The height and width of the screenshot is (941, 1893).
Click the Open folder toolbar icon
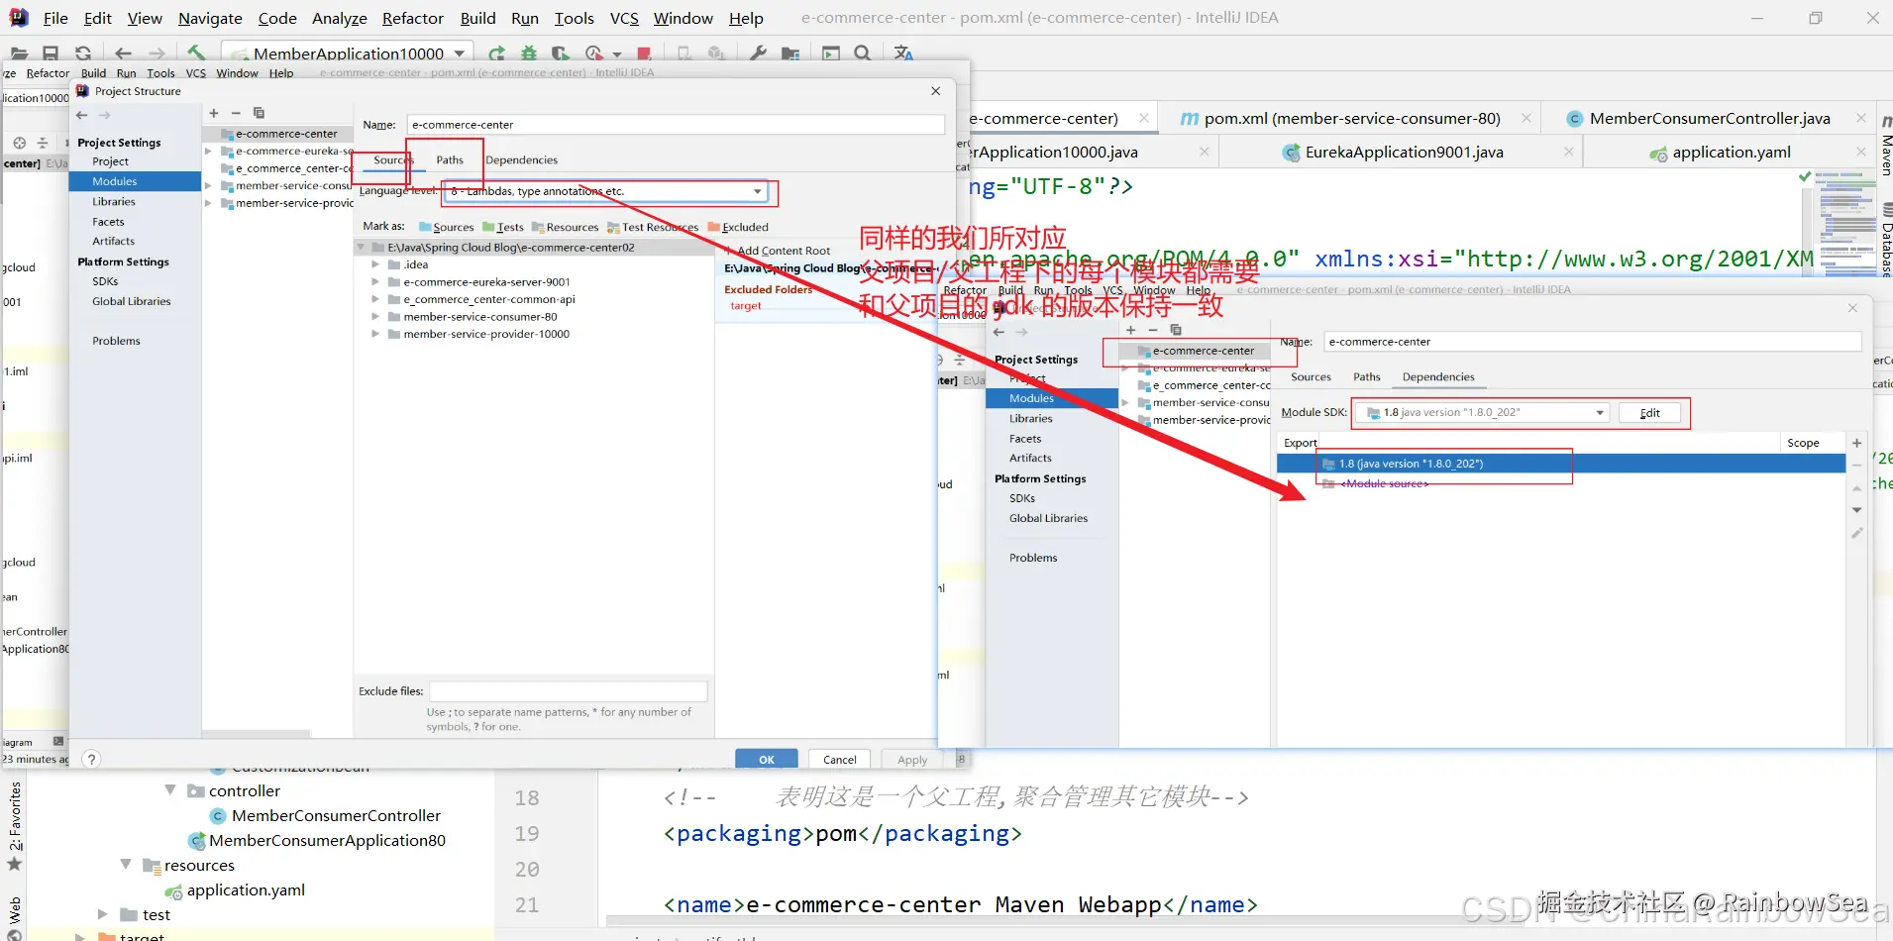[19, 53]
